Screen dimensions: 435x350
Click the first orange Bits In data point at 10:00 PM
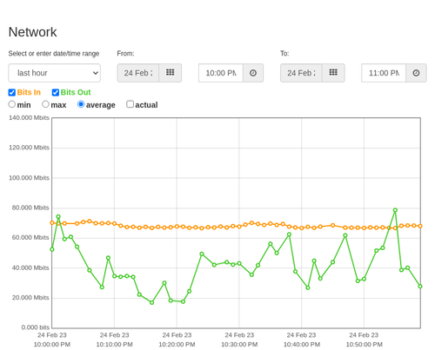(52, 222)
